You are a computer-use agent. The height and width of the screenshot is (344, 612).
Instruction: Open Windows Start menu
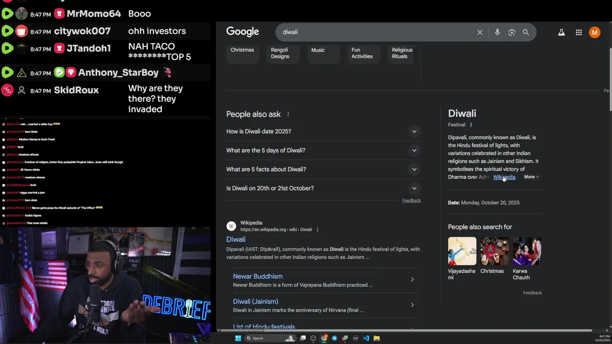pos(238,338)
